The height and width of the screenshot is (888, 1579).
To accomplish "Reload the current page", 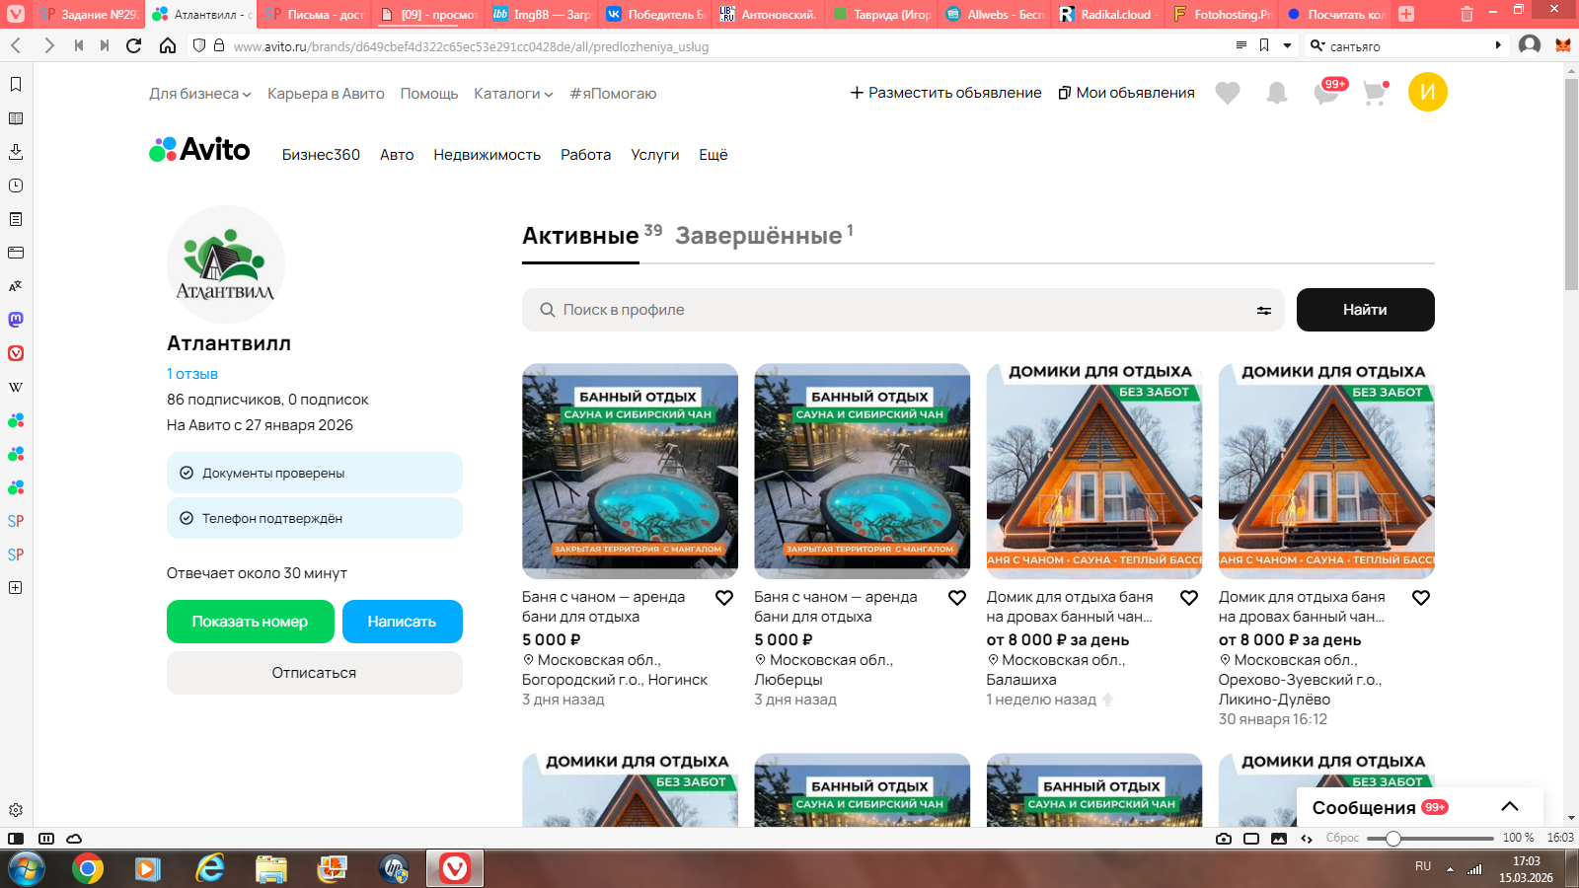I will click(134, 45).
